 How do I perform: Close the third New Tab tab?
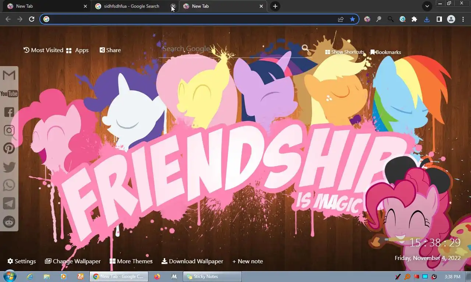click(x=261, y=6)
